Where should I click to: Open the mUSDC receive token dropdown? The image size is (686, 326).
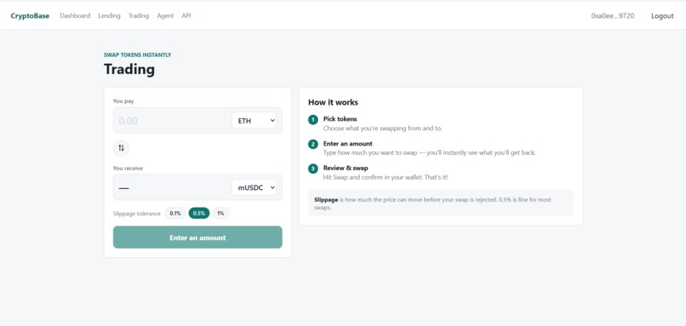(254, 187)
